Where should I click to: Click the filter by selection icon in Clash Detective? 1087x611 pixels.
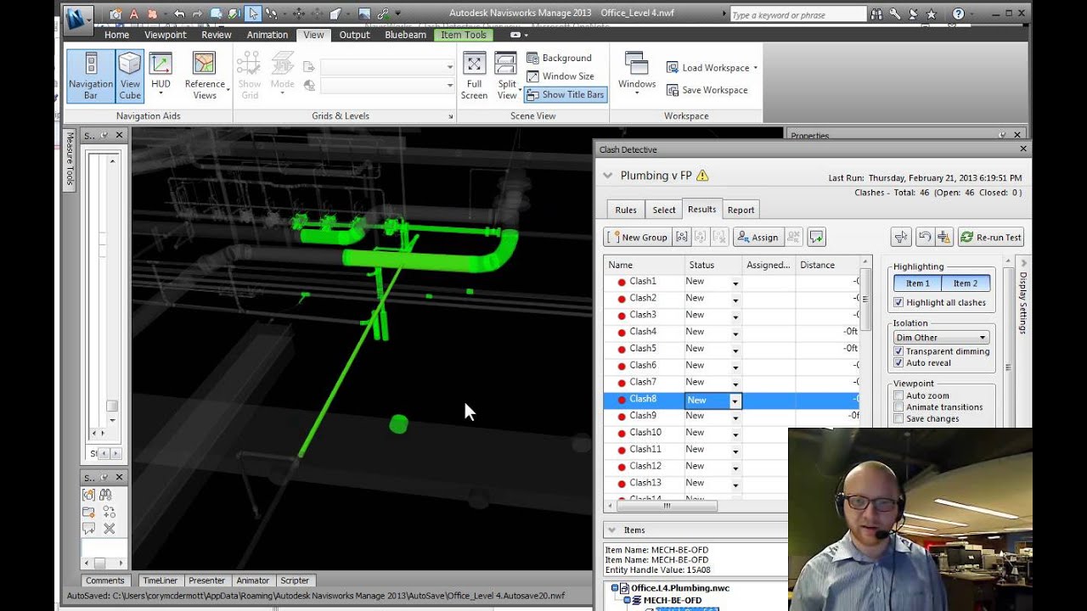click(x=901, y=238)
